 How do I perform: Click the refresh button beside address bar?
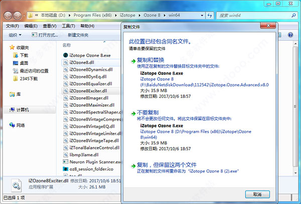(x=210, y=16)
